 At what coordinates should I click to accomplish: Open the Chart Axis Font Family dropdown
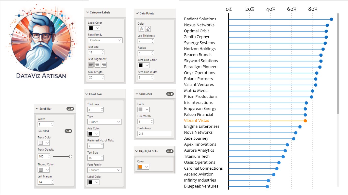pos(104,170)
